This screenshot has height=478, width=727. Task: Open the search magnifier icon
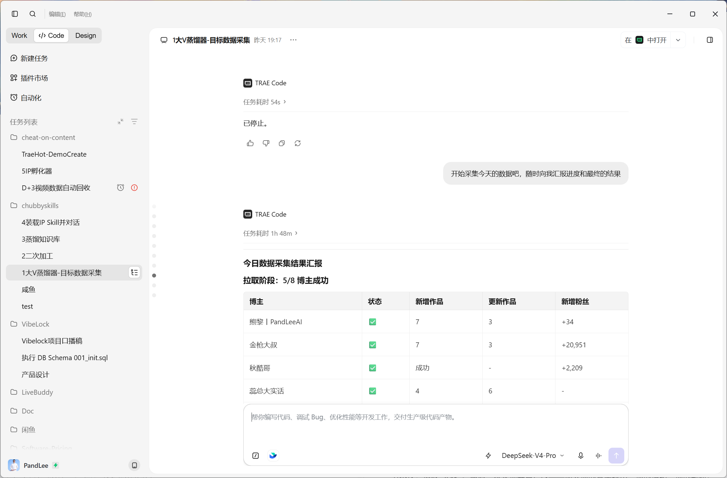[x=33, y=14]
